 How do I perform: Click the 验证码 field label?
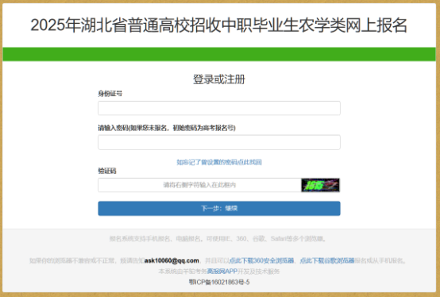point(107,171)
